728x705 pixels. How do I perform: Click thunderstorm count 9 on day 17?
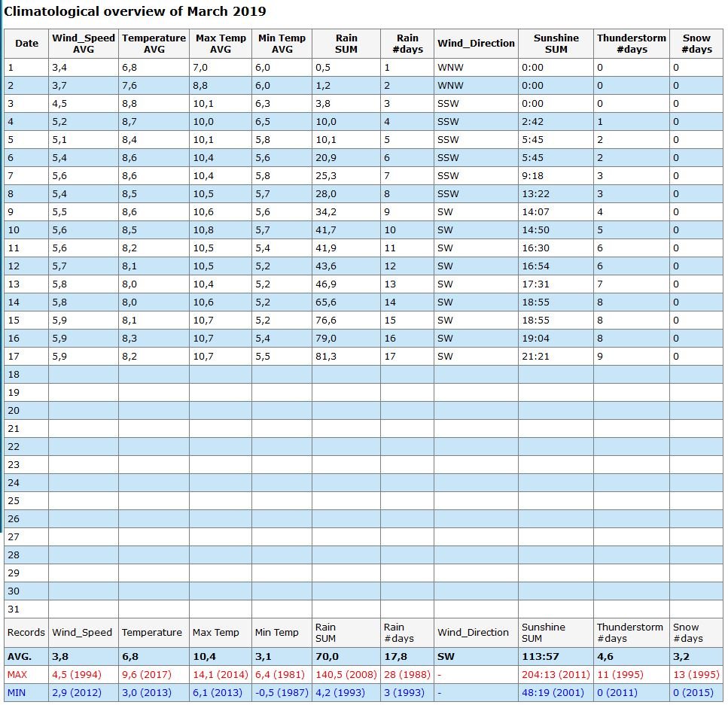coord(600,357)
